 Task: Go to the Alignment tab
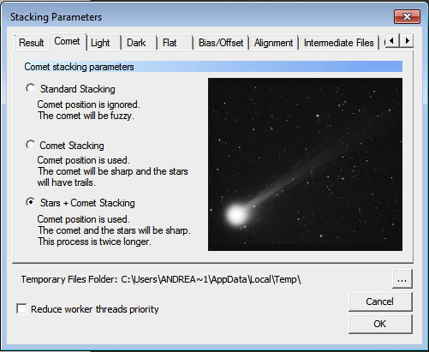pos(273,43)
